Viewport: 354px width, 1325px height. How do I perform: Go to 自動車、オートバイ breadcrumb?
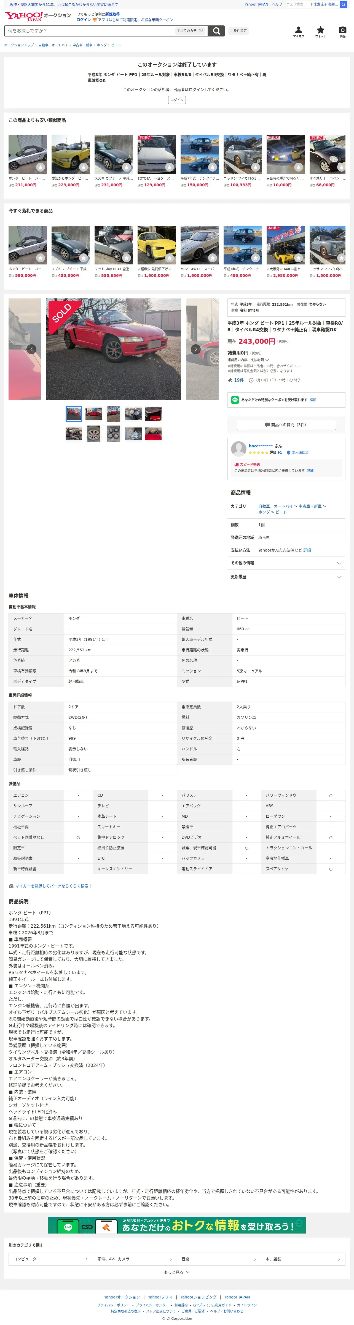[53, 45]
